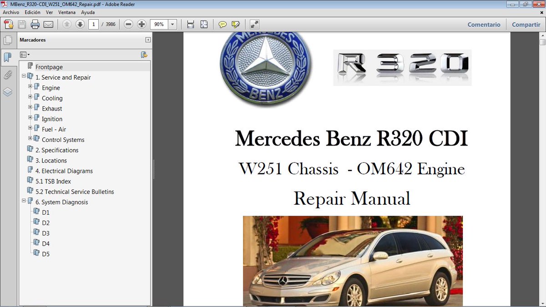This screenshot has height=307, width=546.
Task: Click the bookmark icon beside Frontpage
Action: coord(30,66)
